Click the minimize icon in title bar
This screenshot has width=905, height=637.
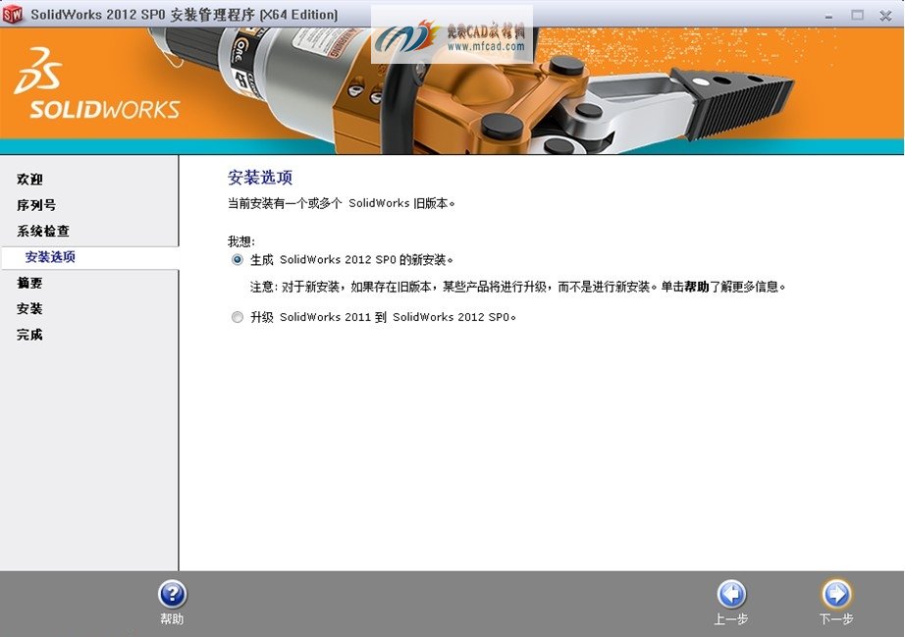tap(830, 15)
